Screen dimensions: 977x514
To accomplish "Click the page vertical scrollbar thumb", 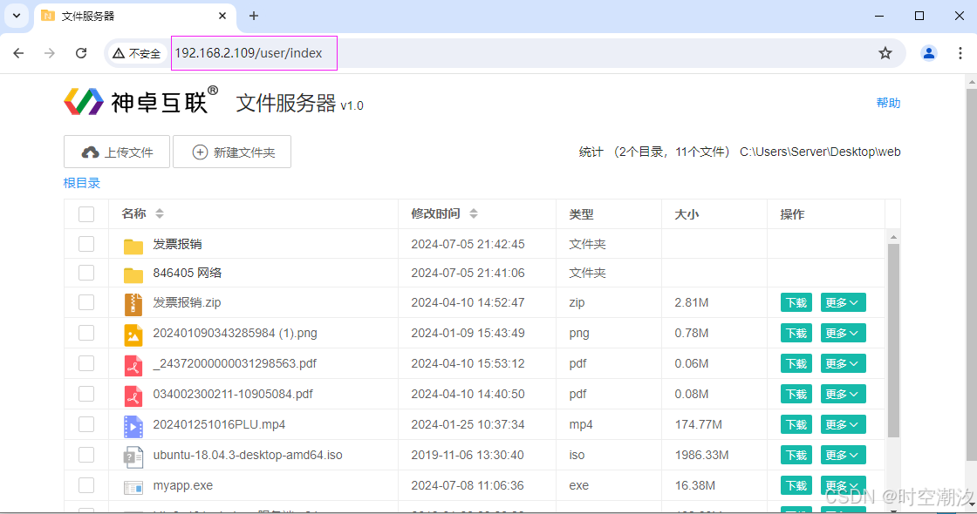I will pos(972,275).
